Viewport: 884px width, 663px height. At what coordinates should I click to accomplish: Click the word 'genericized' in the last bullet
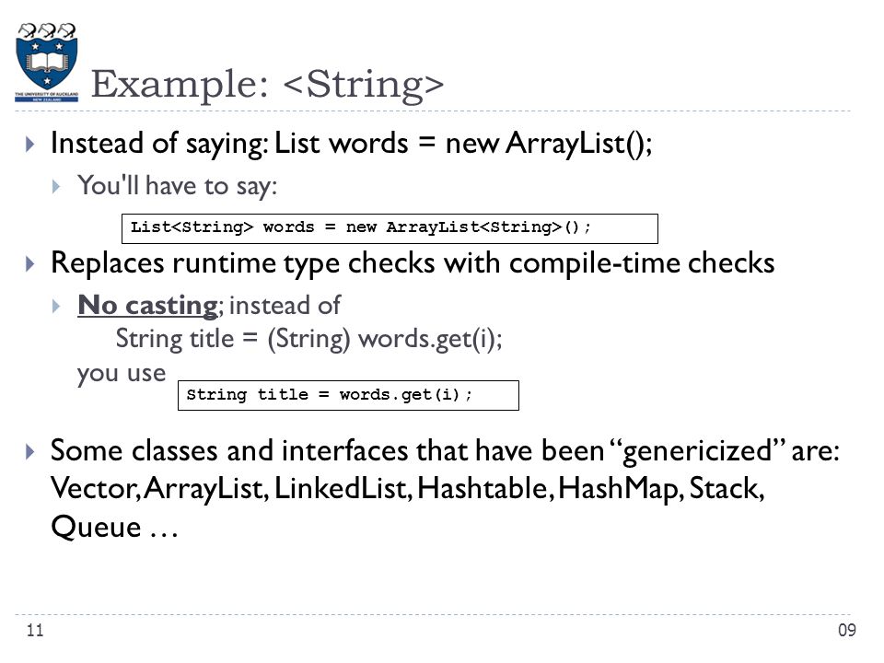(697, 451)
